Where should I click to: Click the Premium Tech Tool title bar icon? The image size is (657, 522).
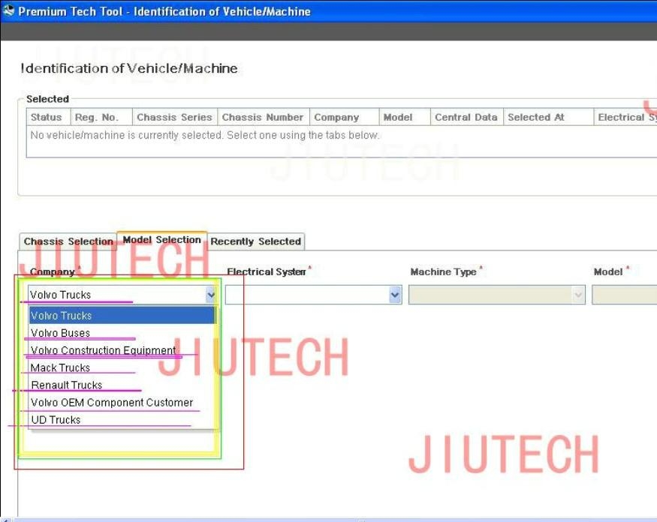pos(9,11)
